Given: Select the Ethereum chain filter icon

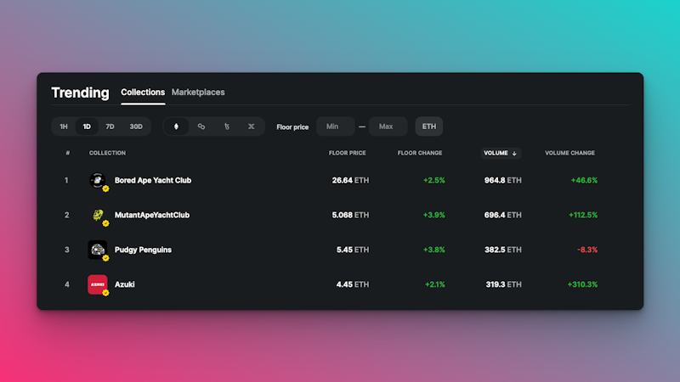Looking at the screenshot, I should (176, 126).
